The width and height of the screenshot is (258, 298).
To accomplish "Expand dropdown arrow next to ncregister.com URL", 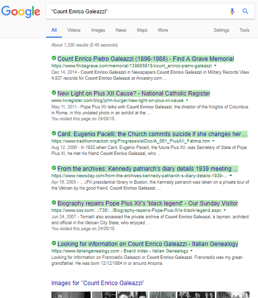I will point(187,100).
